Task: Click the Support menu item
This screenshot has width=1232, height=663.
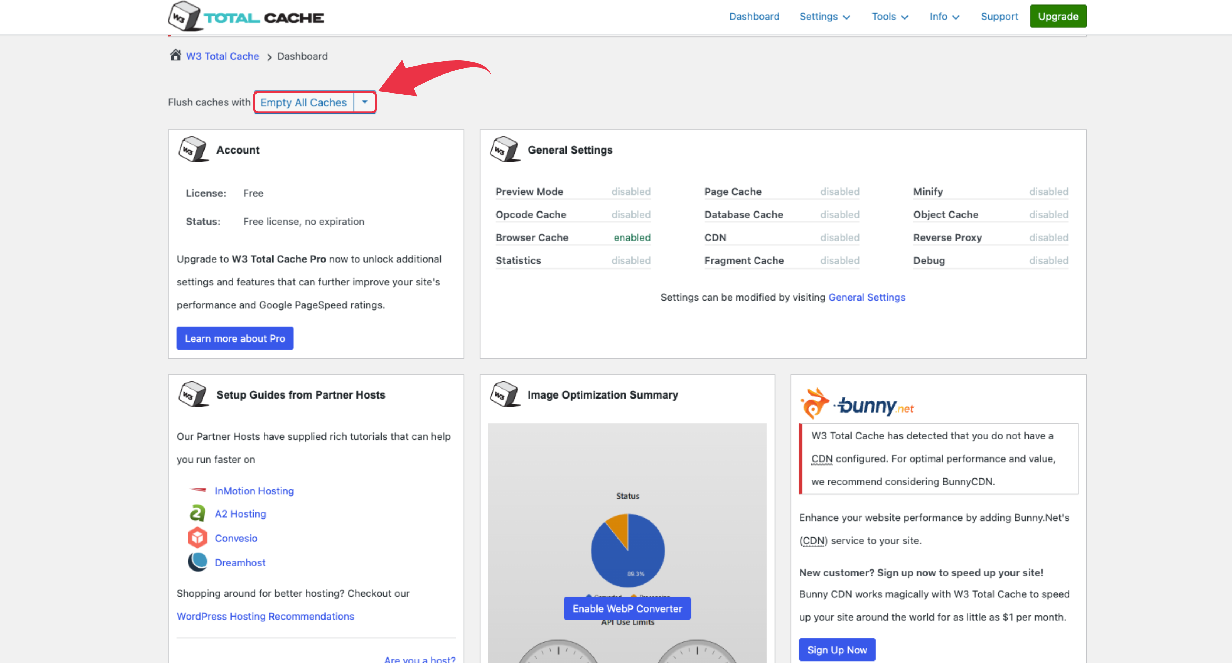Action: 999,16
